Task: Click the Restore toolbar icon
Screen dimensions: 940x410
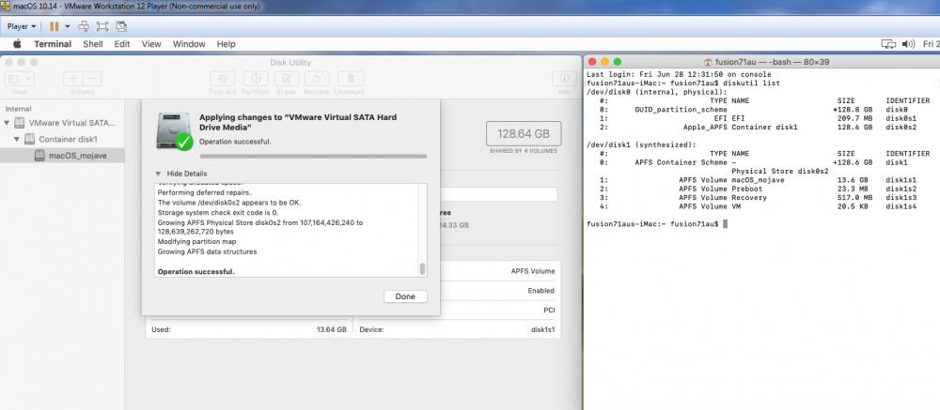Action: [x=317, y=79]
